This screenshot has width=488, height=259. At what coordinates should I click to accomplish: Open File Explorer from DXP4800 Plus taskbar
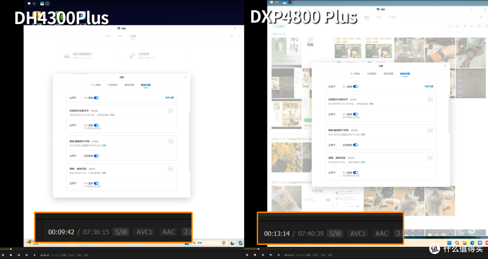click(x=465, y=243)
